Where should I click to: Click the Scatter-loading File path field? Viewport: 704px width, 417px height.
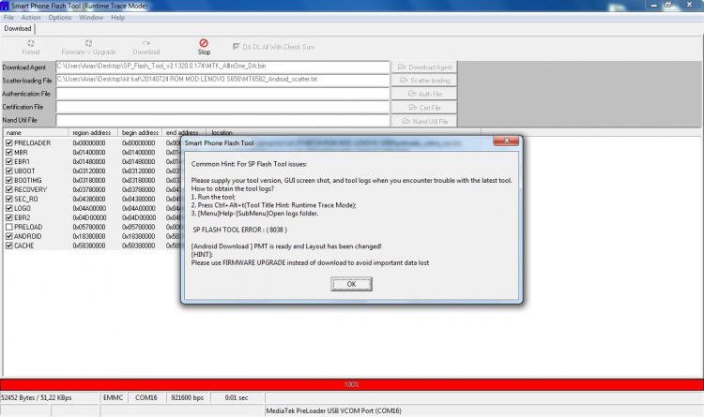click(222, 80)
